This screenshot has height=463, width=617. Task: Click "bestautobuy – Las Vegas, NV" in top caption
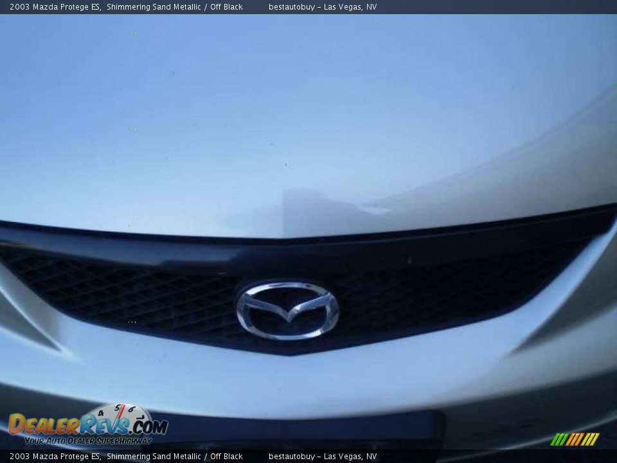tap(323, 7)
